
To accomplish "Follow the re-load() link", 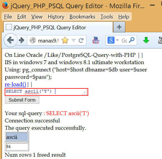I will [16, 84].
